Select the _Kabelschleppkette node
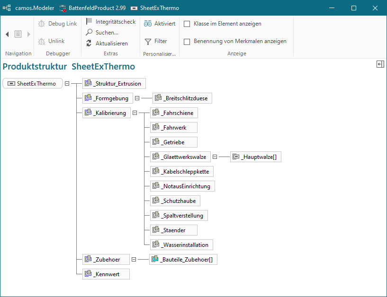 (x=182, y=172)
